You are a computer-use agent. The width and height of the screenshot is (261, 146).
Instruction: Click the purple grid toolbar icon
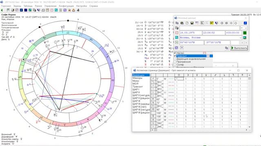(65, 10)
